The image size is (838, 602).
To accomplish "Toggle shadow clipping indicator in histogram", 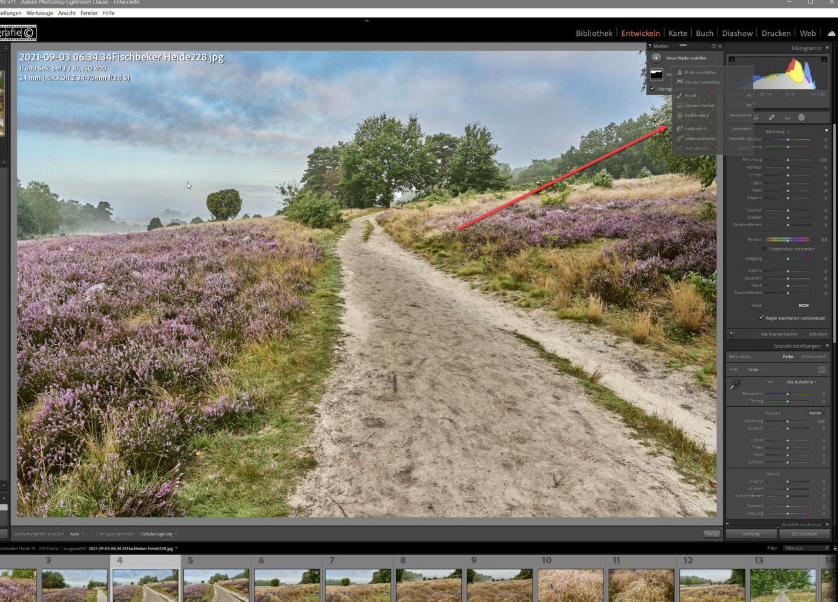I will (732, 59).
